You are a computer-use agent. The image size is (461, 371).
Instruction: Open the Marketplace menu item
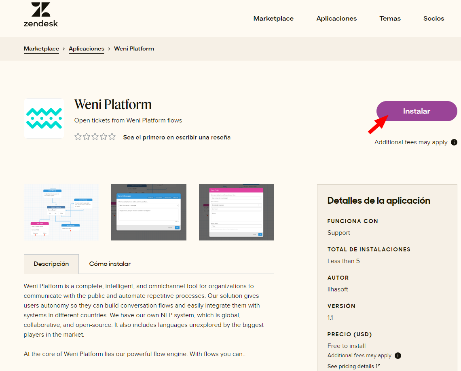[x=273, y=18]
